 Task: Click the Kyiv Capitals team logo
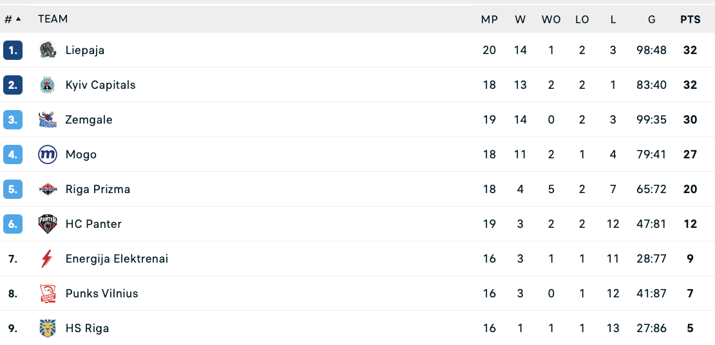(x=48, y=85)
